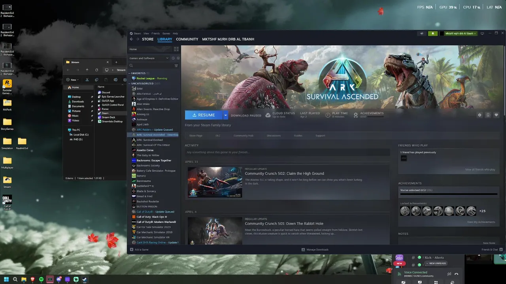Viewport: 506px width, 284px height.
Task: Open the Steam menu
Action: (137, 34)
